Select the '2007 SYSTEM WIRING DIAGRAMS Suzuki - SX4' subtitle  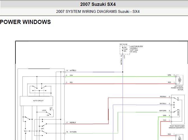(x=98, y=11)
